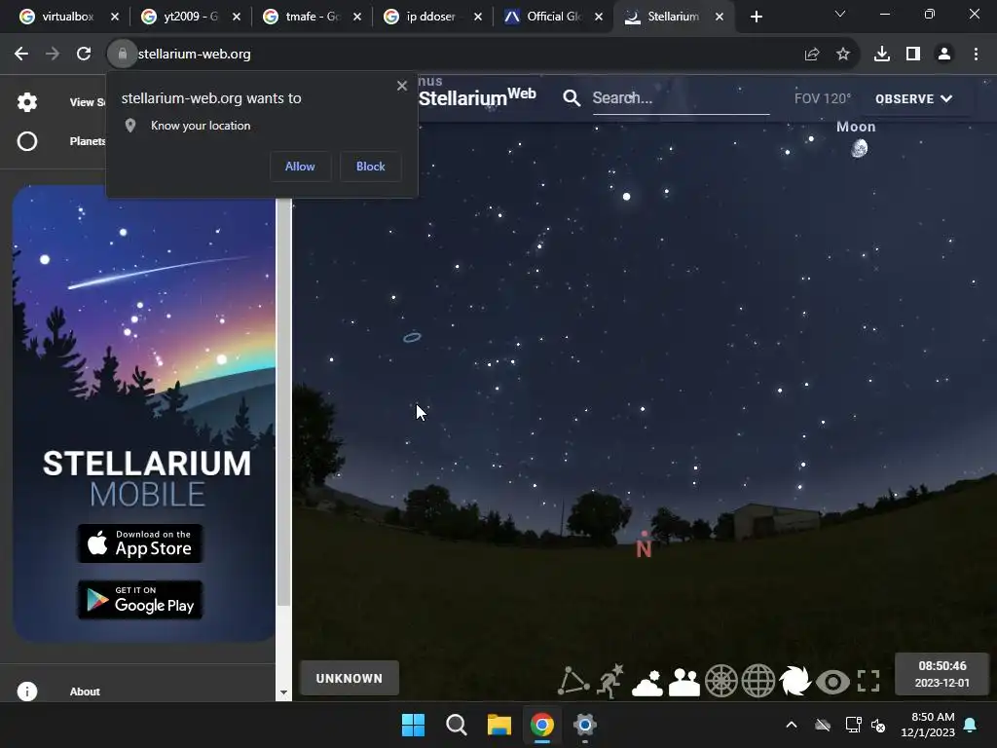This screenshot has width=997, height=748.
Task: Go back to previous page
Action: [x=21, y=55]
